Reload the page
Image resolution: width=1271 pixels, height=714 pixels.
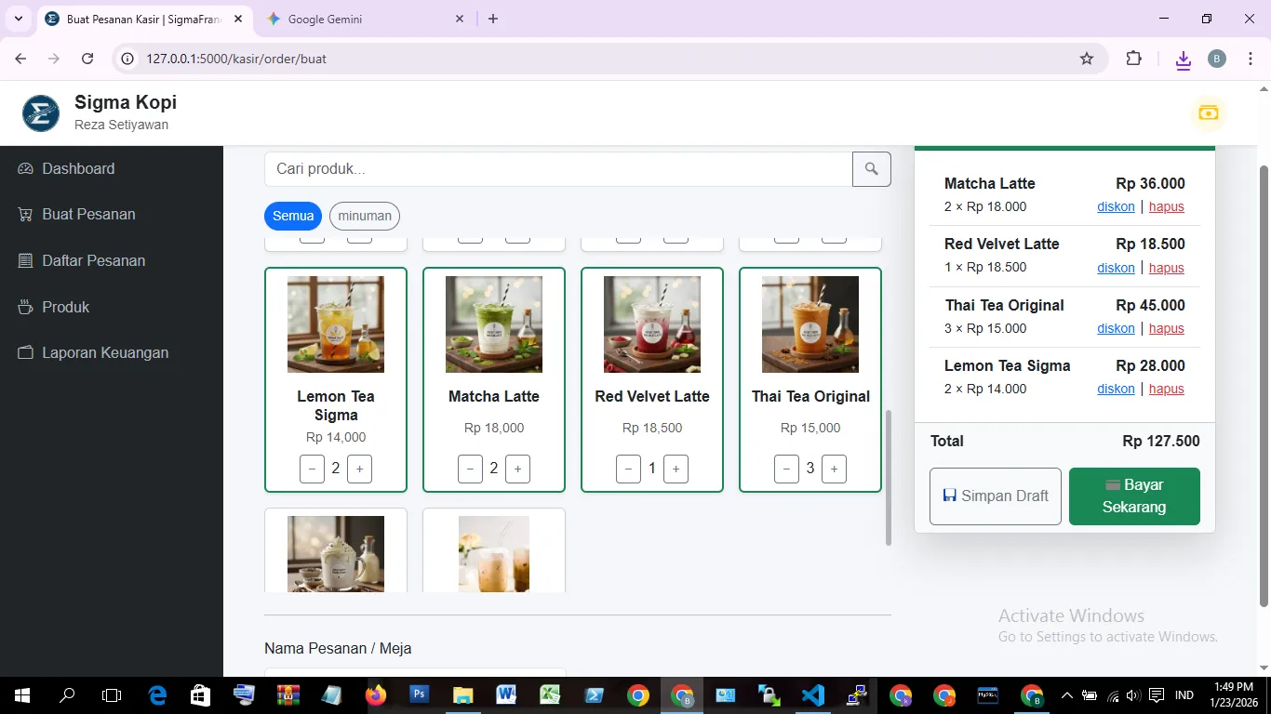click(x=87, y=59)
